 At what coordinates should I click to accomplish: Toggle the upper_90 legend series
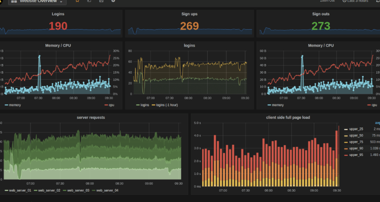click(x=356, y=148)
